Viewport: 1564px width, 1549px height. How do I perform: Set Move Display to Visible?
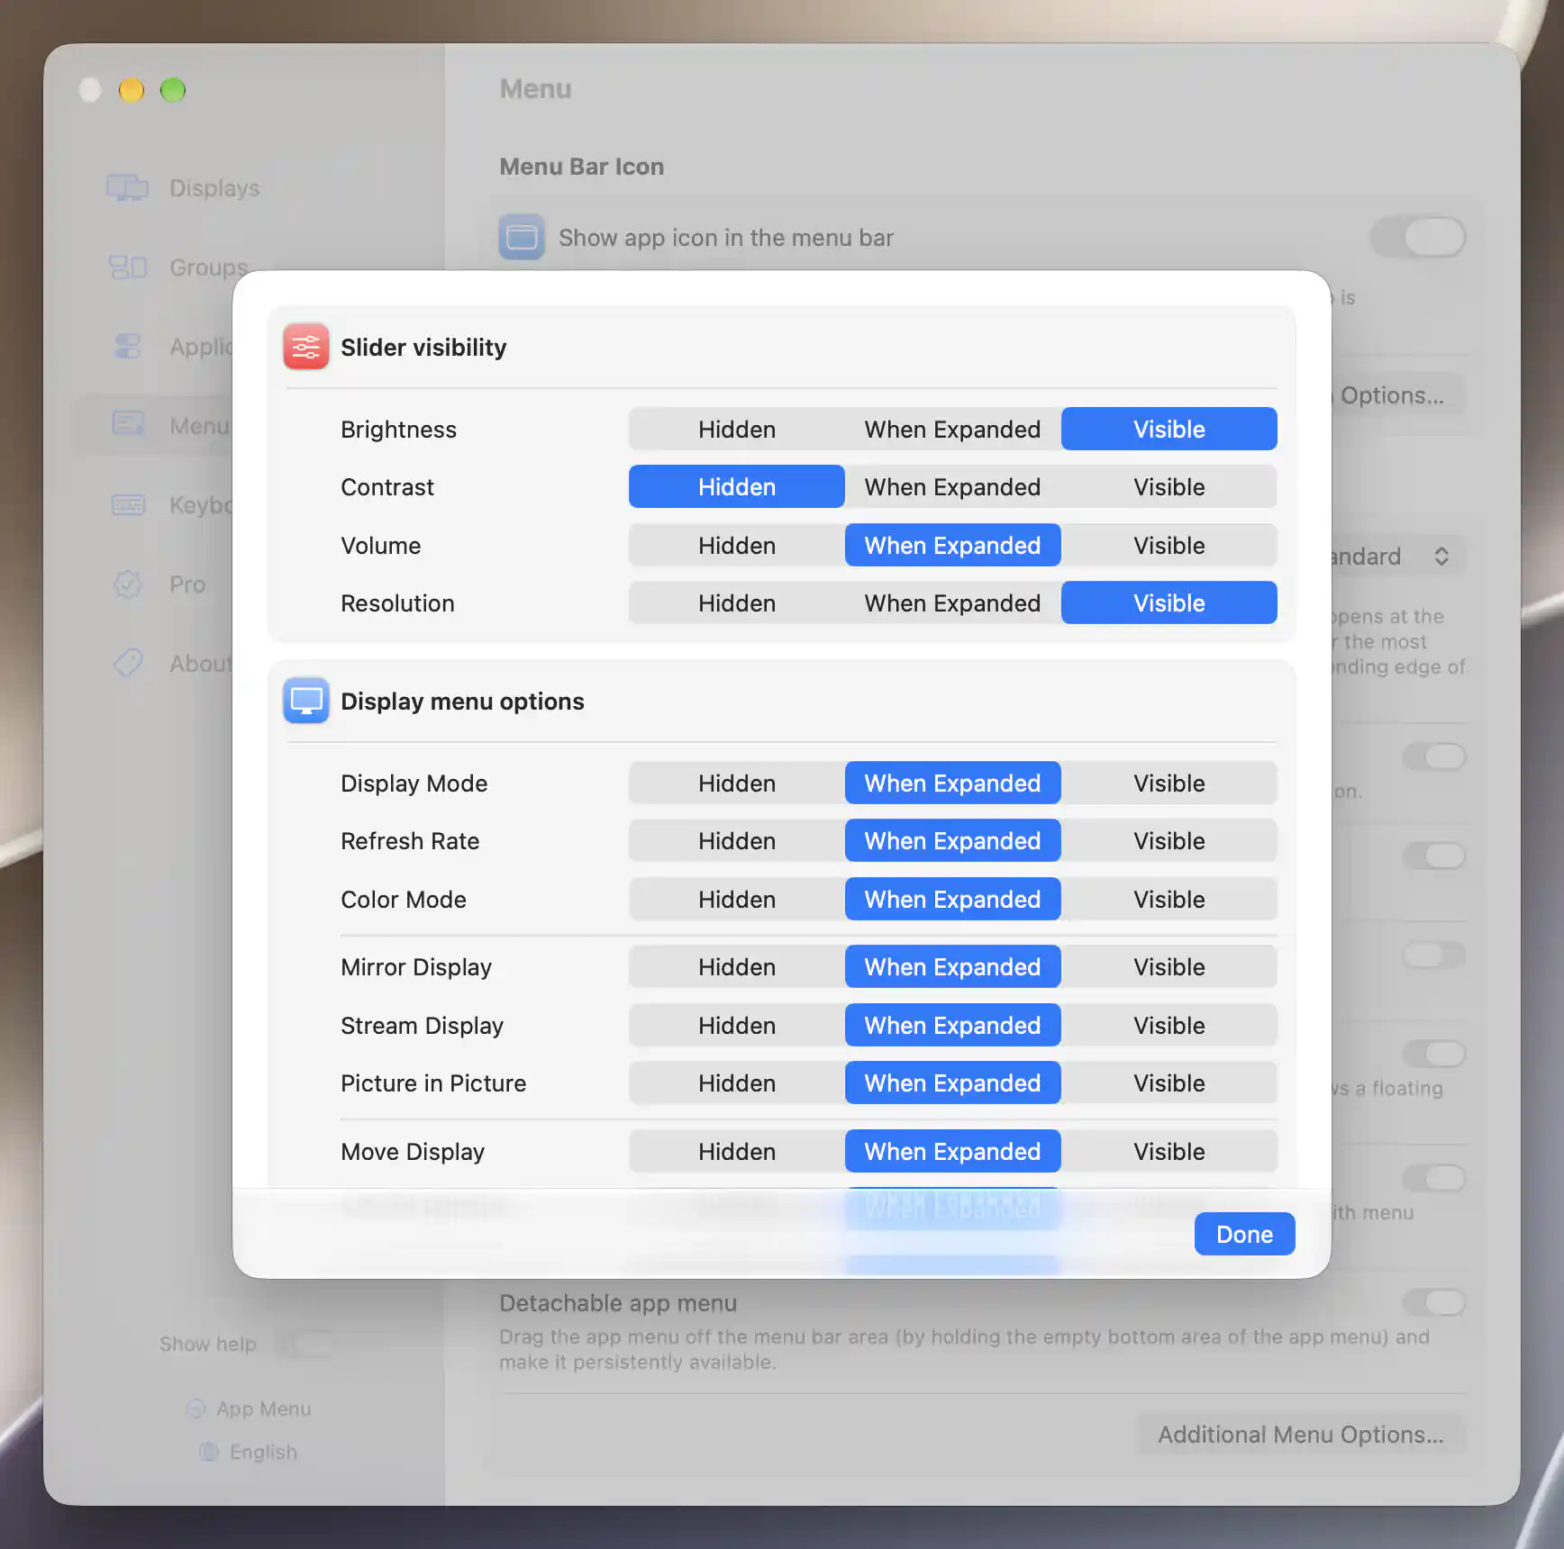tap(1168, 1151)
